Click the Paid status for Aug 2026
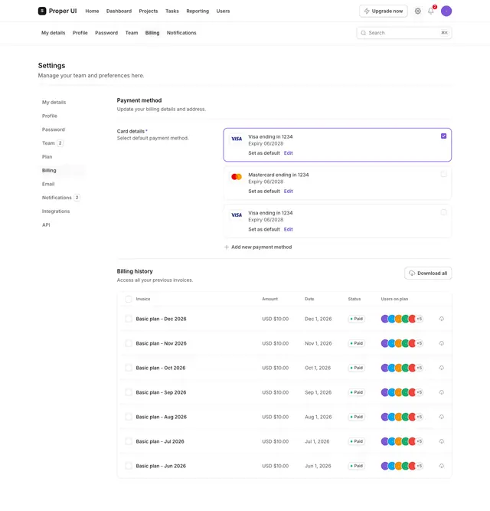This screenshot has height=511, width=490. 356,417
